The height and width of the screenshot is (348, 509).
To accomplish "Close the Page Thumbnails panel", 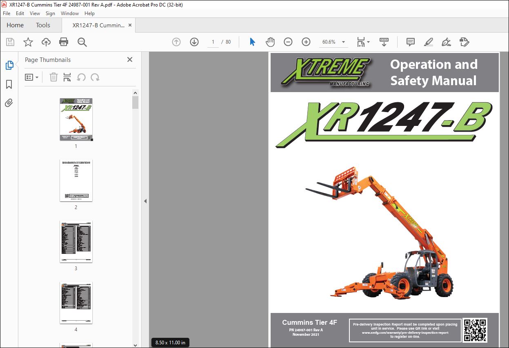I will tap(130, 59).
